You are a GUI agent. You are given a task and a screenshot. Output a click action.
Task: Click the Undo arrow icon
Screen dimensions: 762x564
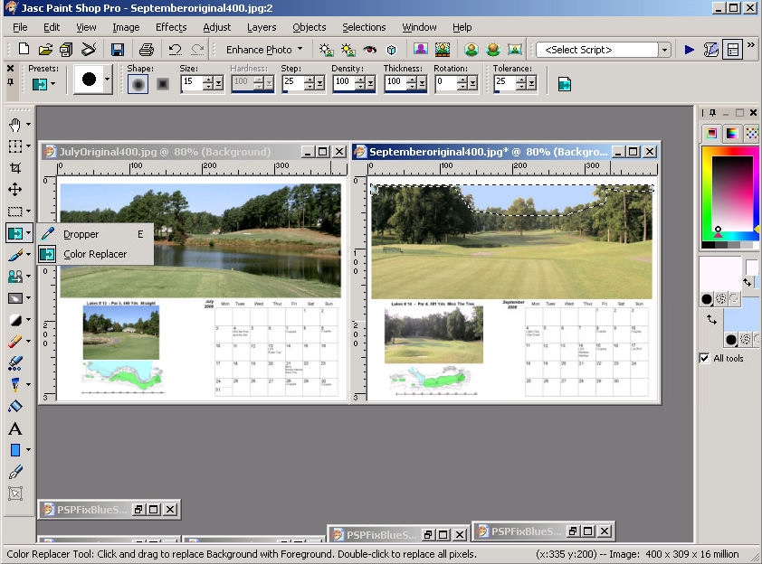point(175,50)
